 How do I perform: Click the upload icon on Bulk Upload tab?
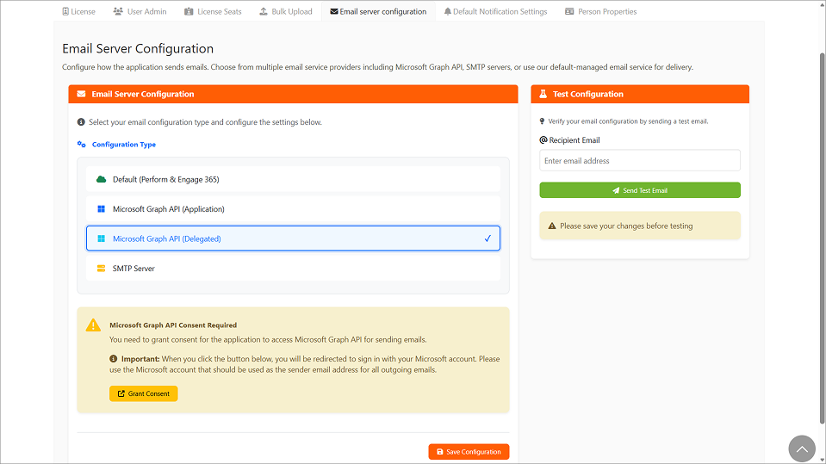(264, 11)
